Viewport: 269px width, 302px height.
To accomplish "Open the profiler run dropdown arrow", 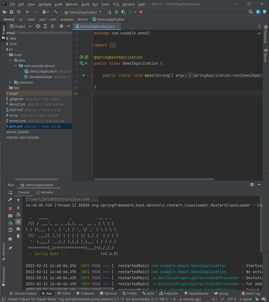I will pyautogui.click(x=135, y=12).
